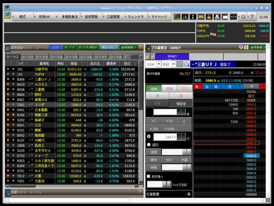Select the limit price radio button
Viewport: 274px width, 206px height.
149,136
